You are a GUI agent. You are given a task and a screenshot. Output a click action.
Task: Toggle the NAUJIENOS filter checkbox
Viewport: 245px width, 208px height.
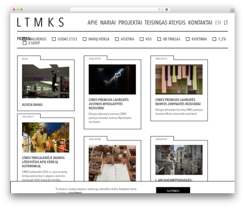click(24, 39)
